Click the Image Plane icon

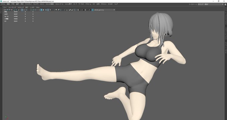(14, 10)
